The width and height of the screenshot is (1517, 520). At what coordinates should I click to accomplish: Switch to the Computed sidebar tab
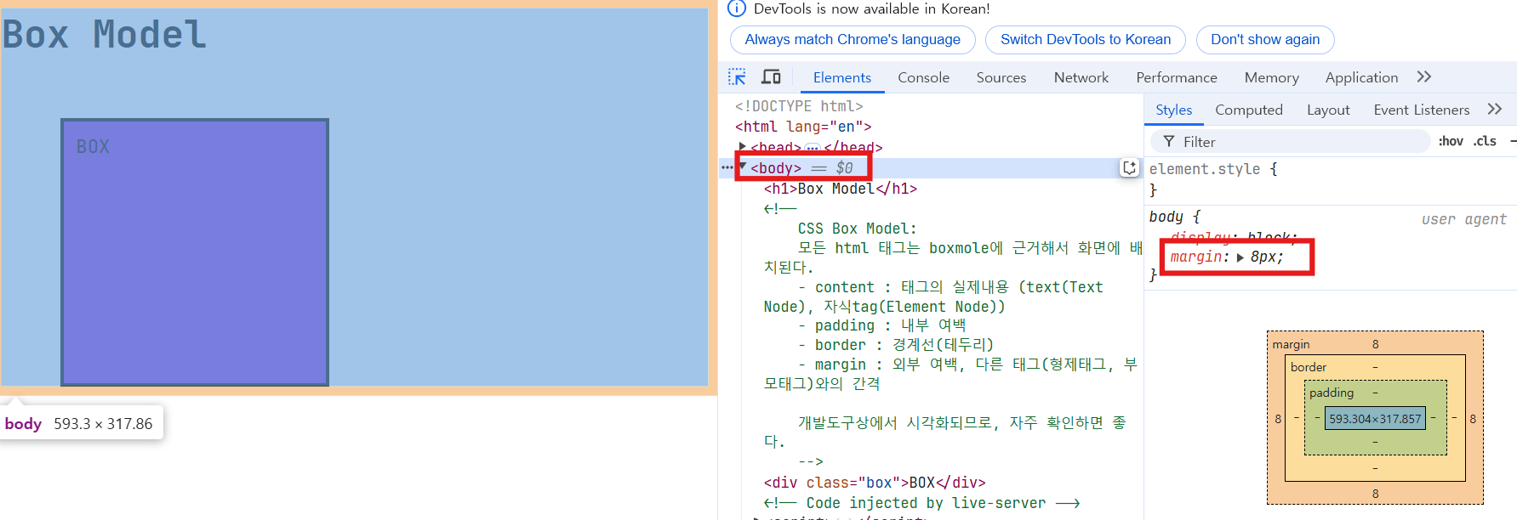[x=1249, y=110]
